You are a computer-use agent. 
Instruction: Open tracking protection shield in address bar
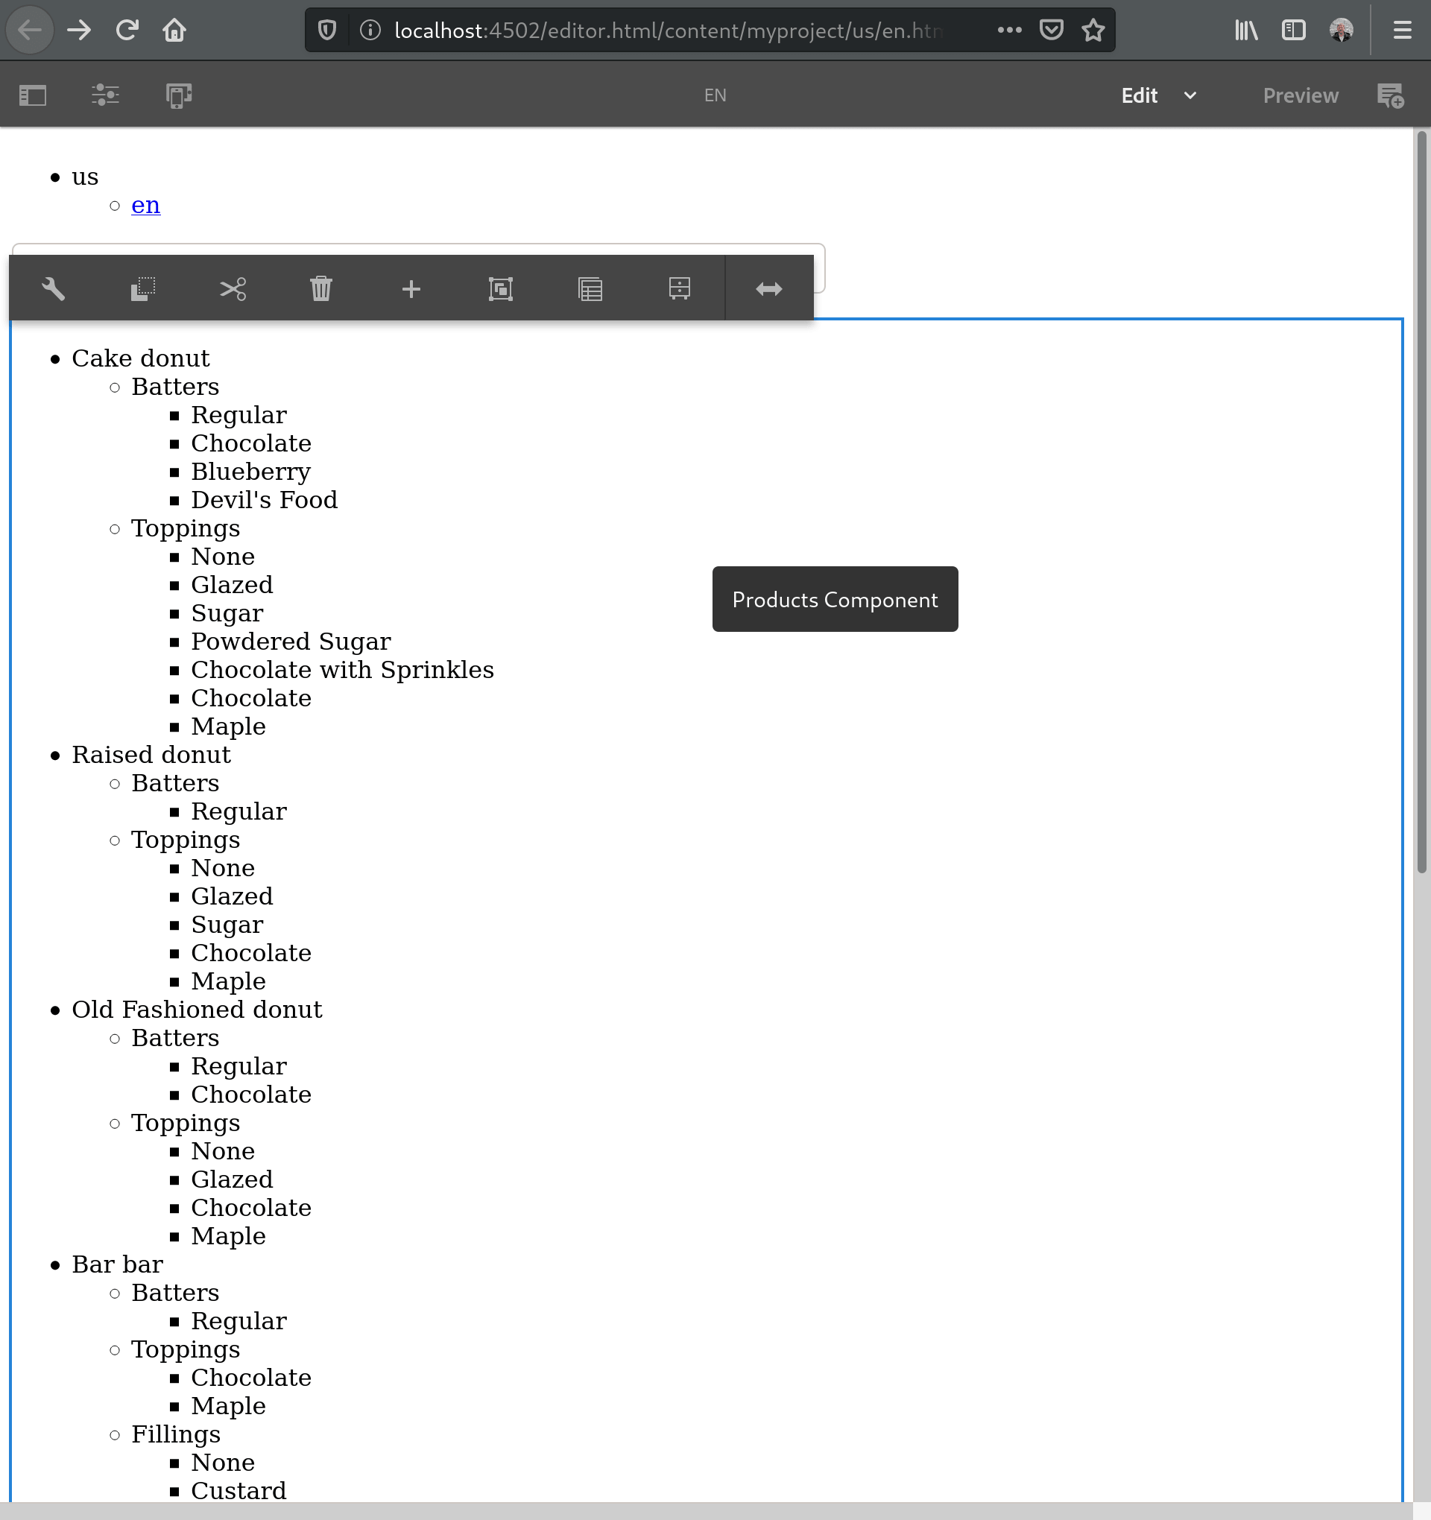327,31
